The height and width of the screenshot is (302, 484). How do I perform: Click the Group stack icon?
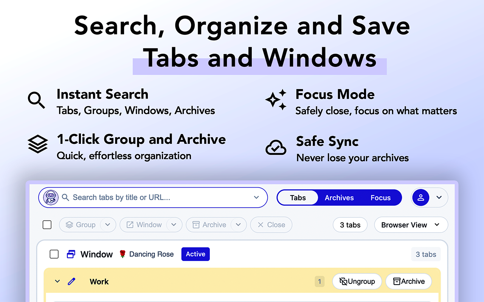pyautogui.click(x=70, y=225)
